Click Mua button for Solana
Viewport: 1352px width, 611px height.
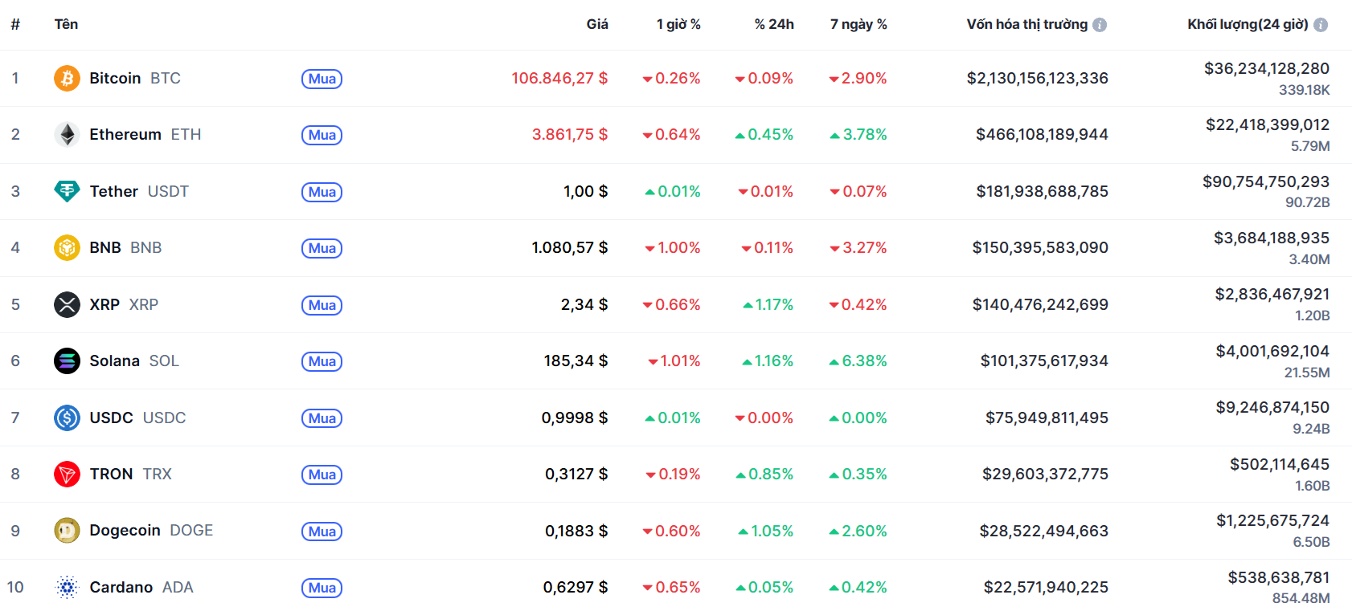322,361
